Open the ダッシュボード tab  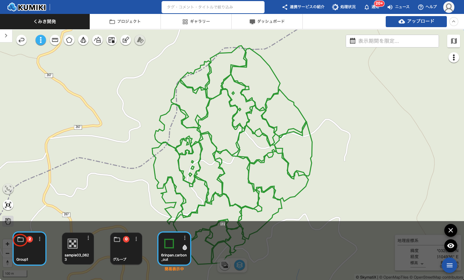click(267, 21)
